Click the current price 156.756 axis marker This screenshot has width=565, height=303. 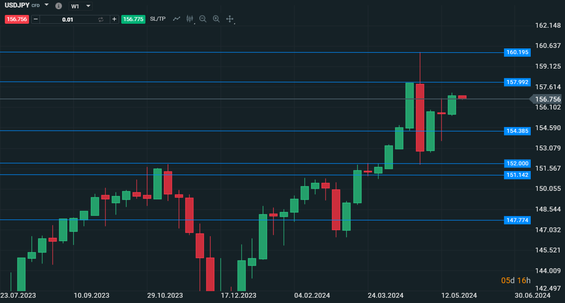547,99
